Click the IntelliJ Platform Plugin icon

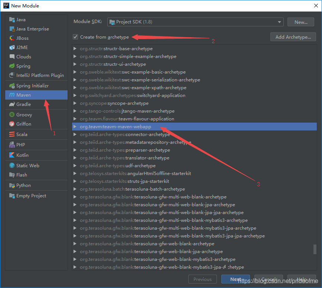pos(12,75)
